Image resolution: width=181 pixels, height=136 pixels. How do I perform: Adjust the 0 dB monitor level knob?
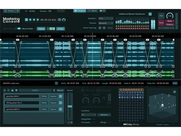point(170,16)
